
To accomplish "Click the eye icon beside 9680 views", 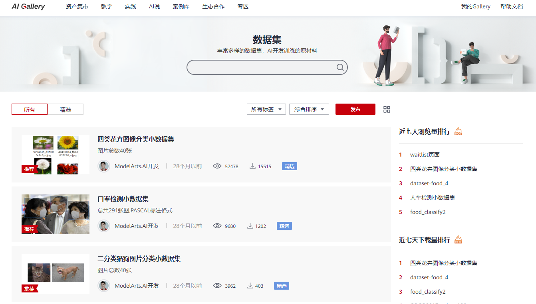I will point(217,226).
